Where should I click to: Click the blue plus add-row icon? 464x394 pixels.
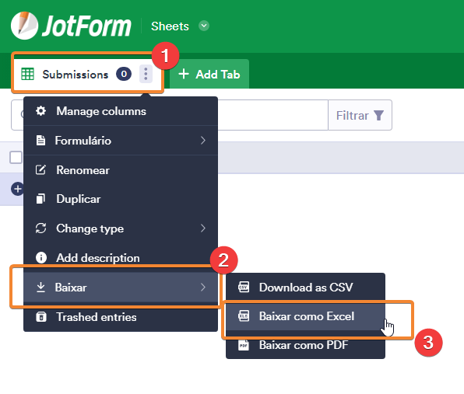click(x=17, y=189)
